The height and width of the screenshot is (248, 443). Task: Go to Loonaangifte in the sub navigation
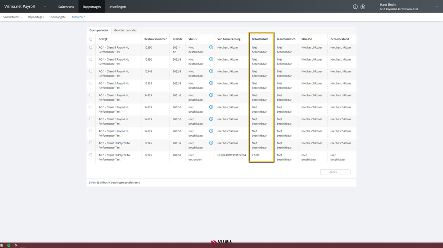pyautogui.click(x=58, y=17)
